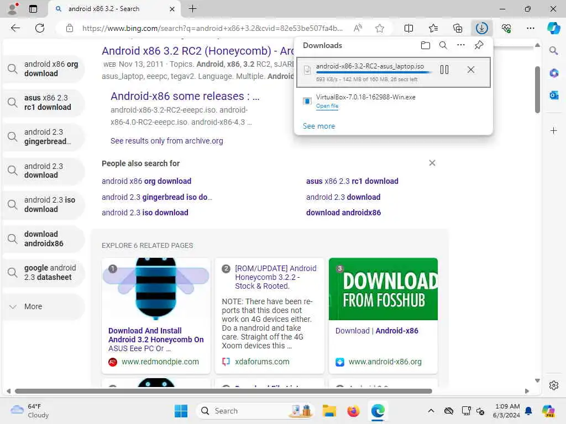Screen dimensions: 566x424
Task: Search asus x86 2.3 rc1 download suggestion
Action: click(352, 181)
